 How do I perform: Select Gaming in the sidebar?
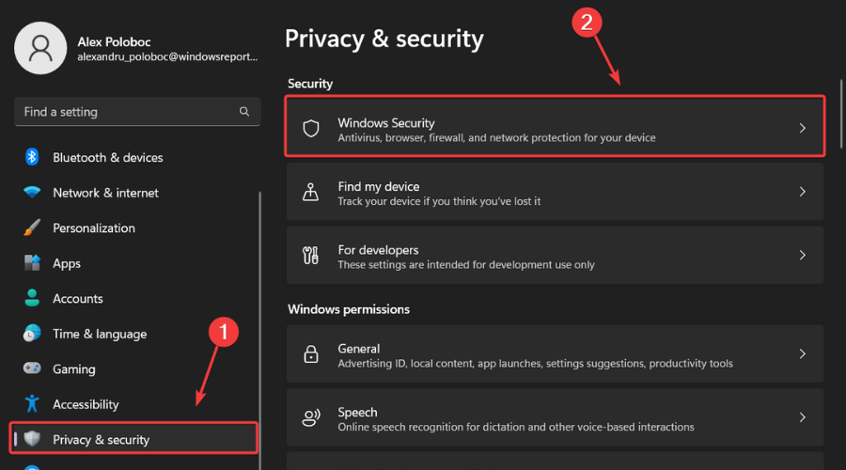tap(74, 369)
